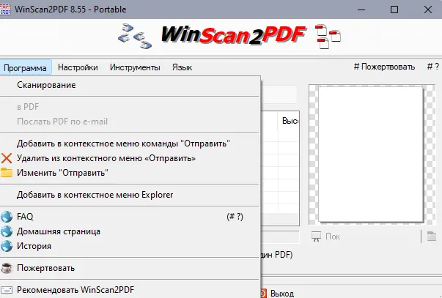Open the Настройки menu
The width and height of the screenshot is (442, 298).
[78, 67]
